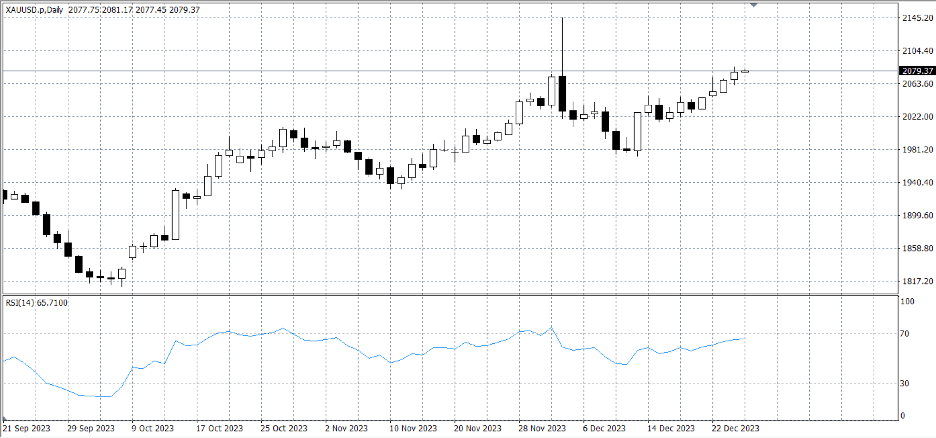Click the RSI 100 level label

(x=907, y=302)
